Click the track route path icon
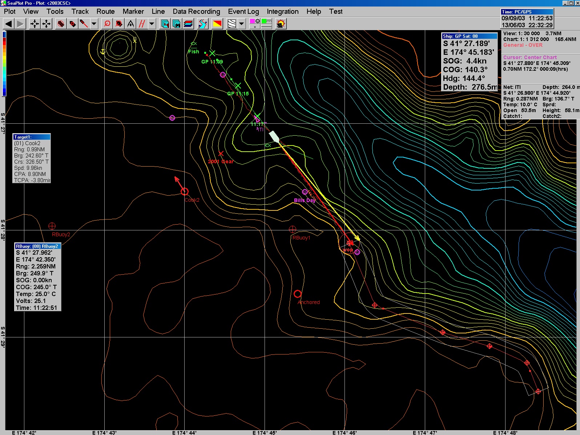 click(202, 24)
